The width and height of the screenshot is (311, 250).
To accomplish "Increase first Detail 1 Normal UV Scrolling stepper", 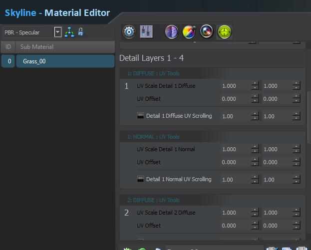I will (x=255, y=177).
